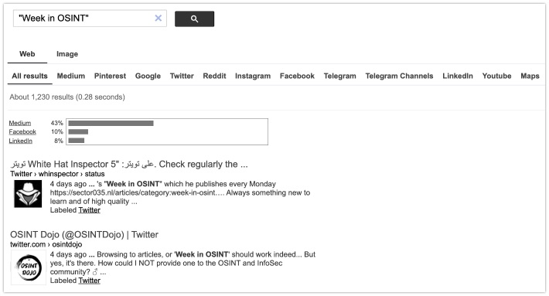Filter results by Medium tab
Image resolution: width=549 pixels, height=296 pixels.
click(x=71, y=76)
